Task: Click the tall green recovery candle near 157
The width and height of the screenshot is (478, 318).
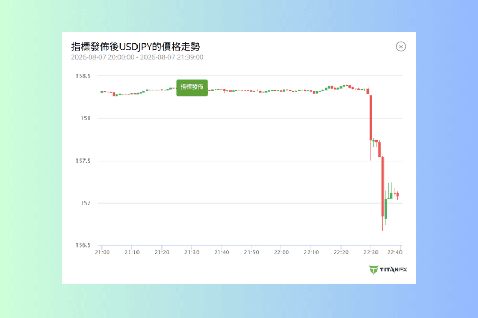Action: [386, 209]
